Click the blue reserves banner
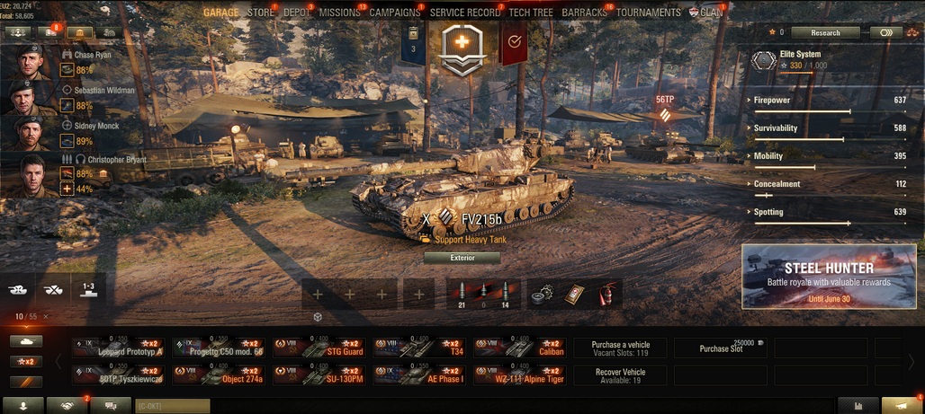925x414 pixels. 414,44
